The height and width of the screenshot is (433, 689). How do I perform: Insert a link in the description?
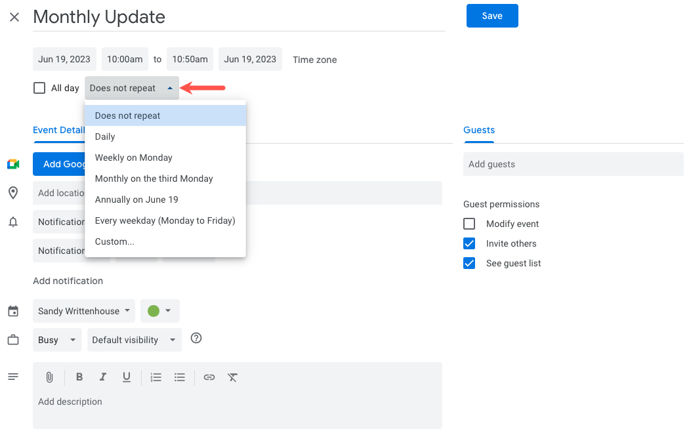tap(209, 377)
